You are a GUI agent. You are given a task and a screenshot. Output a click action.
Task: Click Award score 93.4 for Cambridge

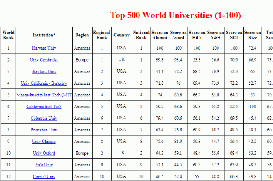pos(178,60)
